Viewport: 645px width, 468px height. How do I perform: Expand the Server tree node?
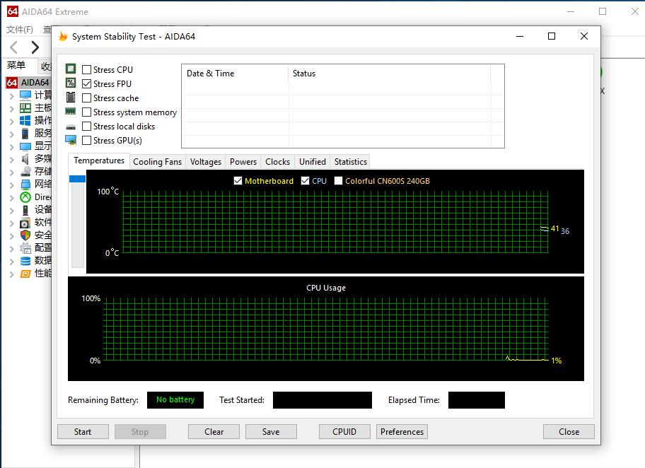click(x=11, y=134)
